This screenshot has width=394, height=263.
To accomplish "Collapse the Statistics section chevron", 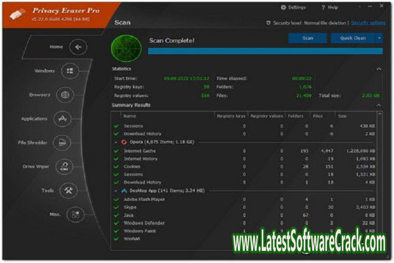I will 378,69.
